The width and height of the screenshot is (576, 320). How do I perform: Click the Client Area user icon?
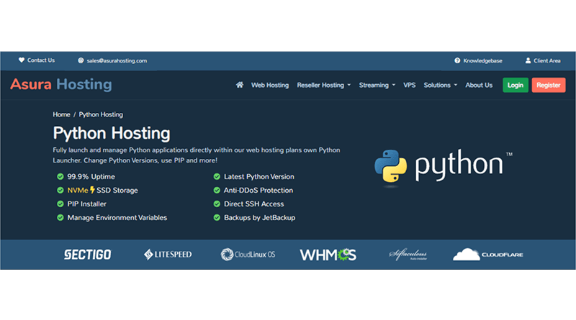click(528, 60)
